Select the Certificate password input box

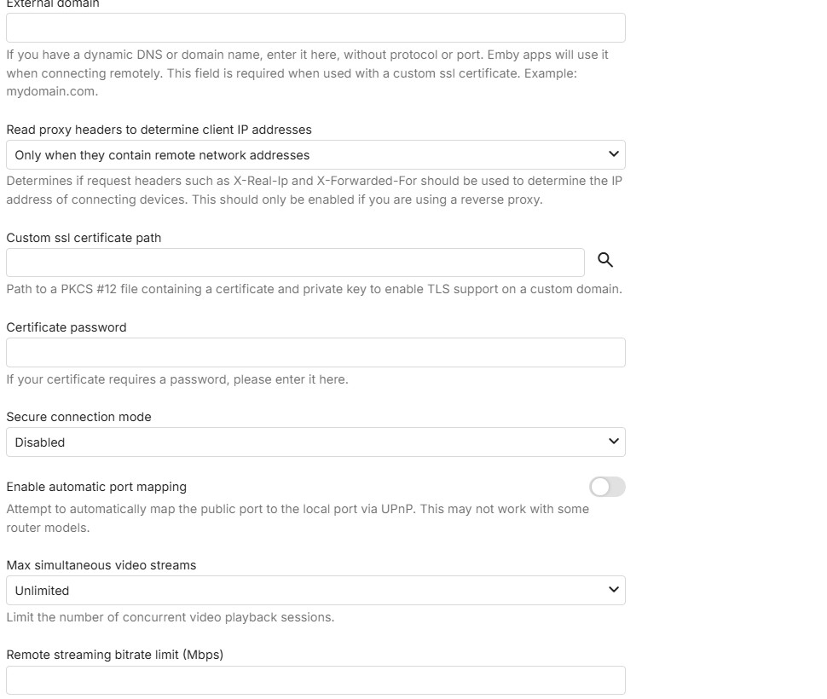coord(315,353)
